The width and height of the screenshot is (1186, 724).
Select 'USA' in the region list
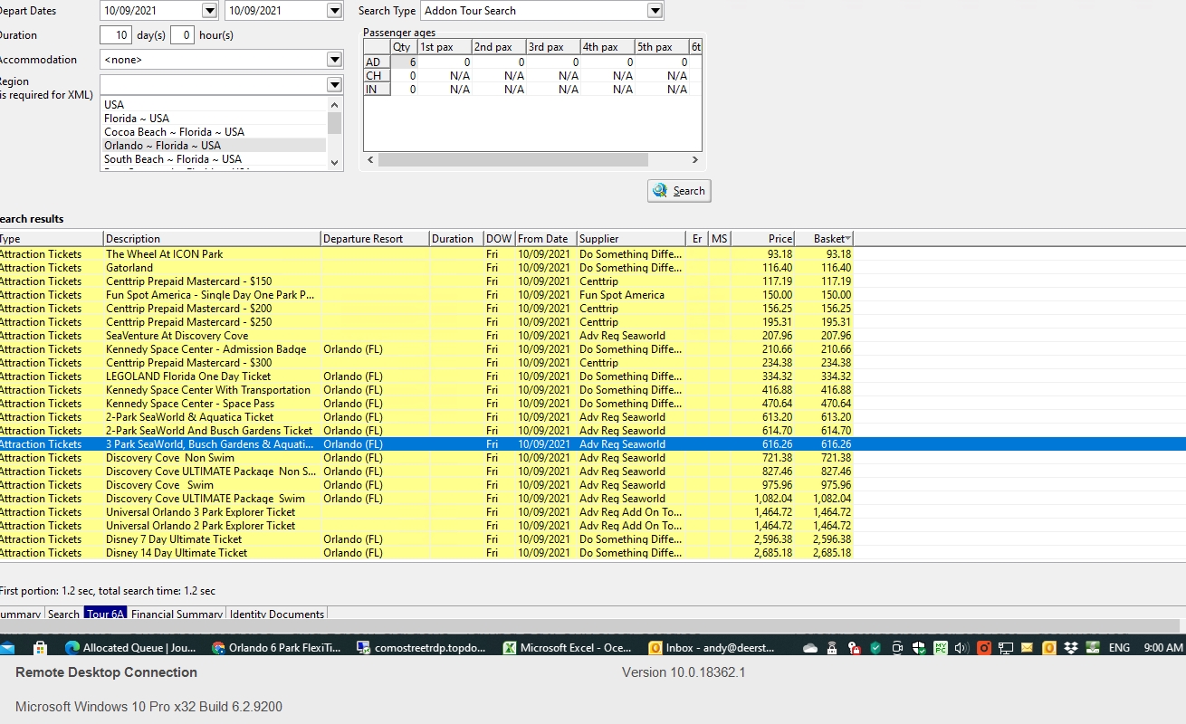[x=214, y=105]
